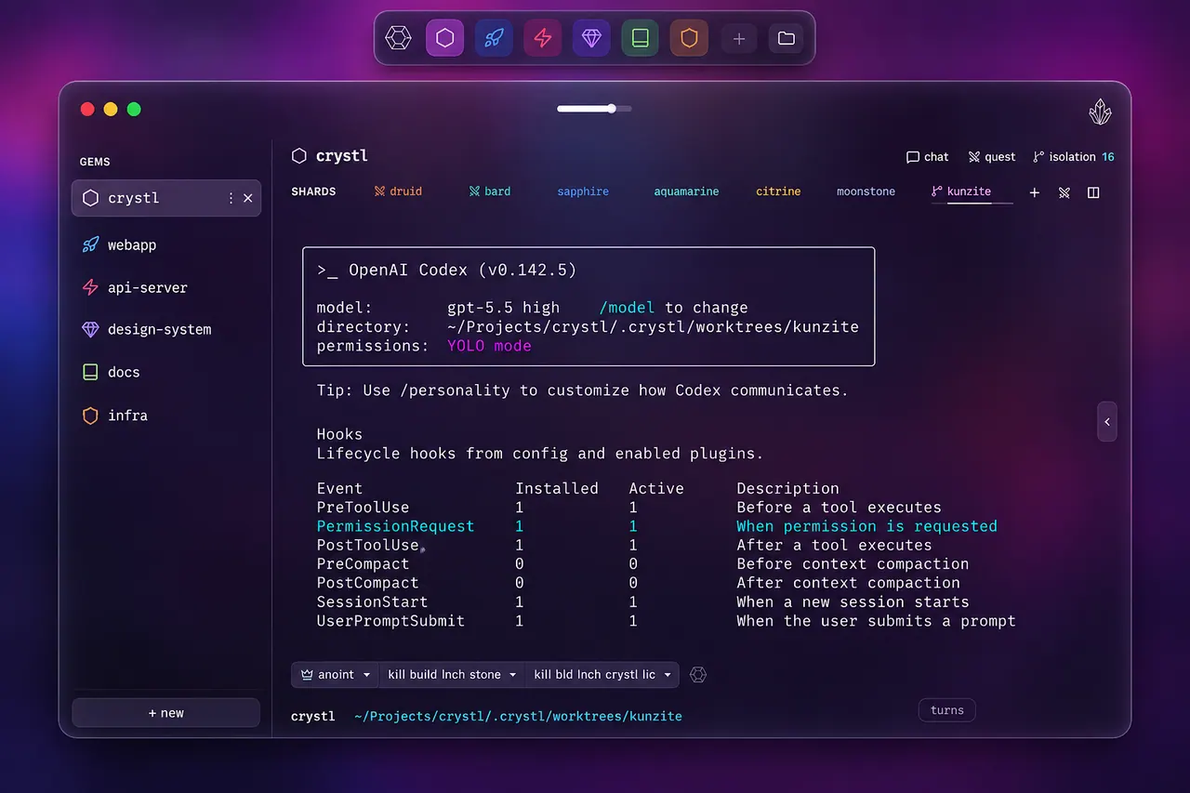Image resolution: width=1190 pixels, height=793 pixels.
Task: Click the /model command text
Action: [x=628, y=308]
